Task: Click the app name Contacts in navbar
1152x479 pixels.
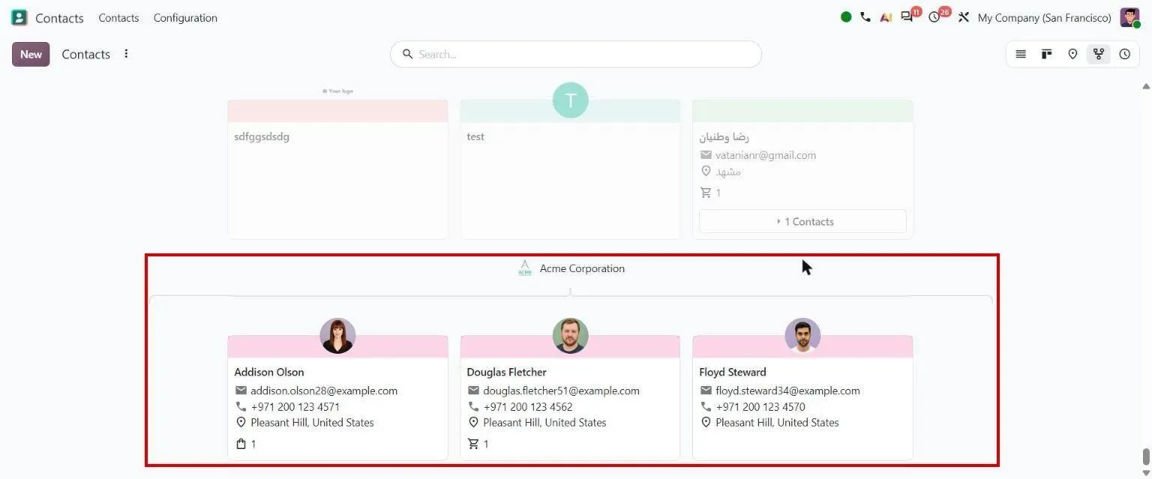Action: [x=59, y=18]
